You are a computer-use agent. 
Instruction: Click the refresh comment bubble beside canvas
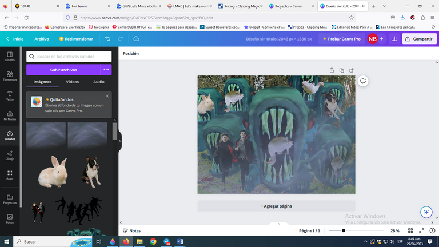point(363,81)
